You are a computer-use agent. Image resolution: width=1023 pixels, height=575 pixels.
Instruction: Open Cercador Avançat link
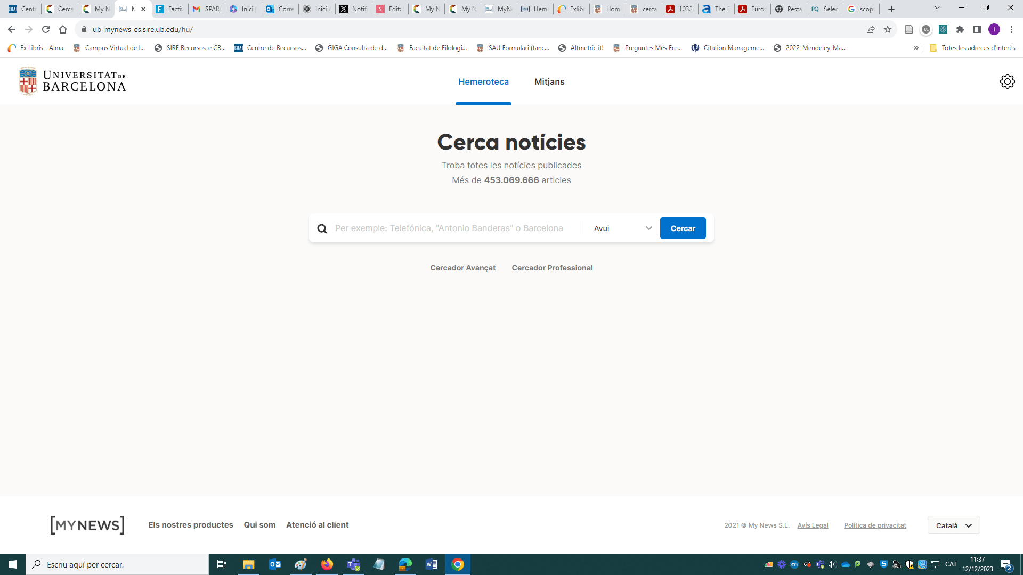pyautogui.click(x=462, y=268)
